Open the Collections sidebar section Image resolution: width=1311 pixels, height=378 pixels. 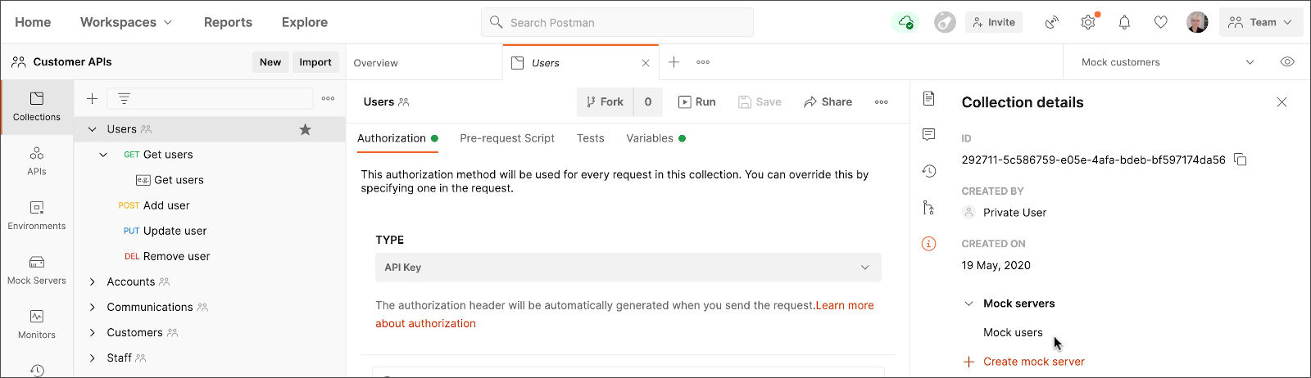pyautogui.click(x=37, y=106)
